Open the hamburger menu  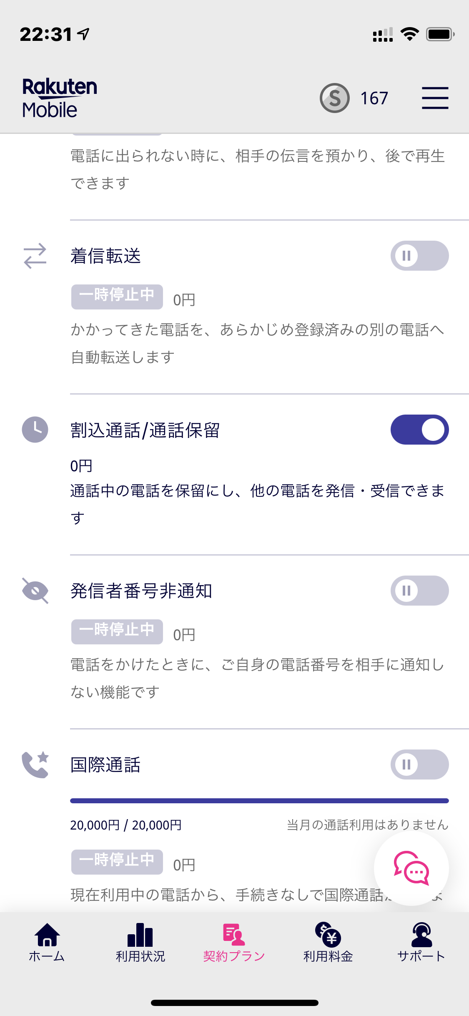[435, 98]
